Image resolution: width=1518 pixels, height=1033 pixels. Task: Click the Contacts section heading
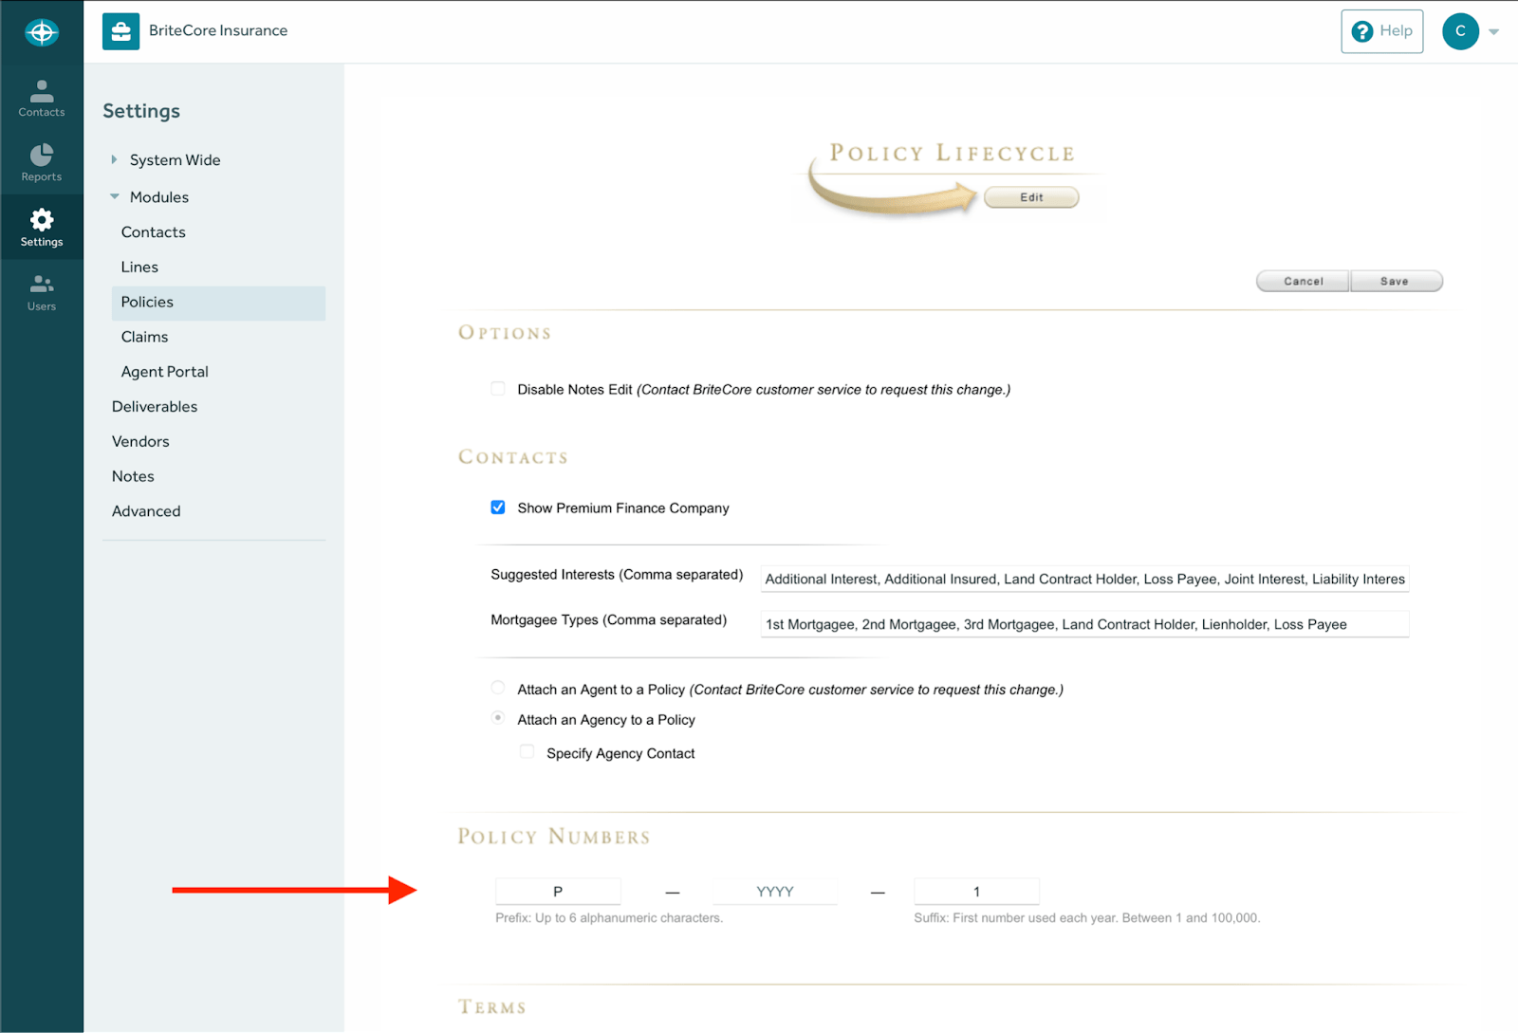point(513,457)
